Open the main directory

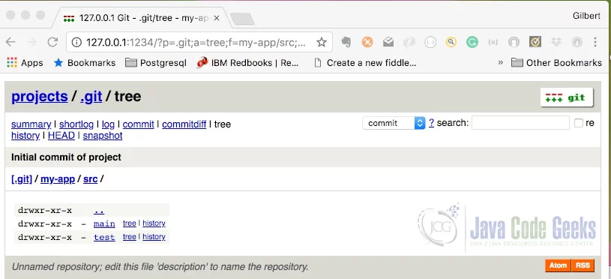coord(104,223)
